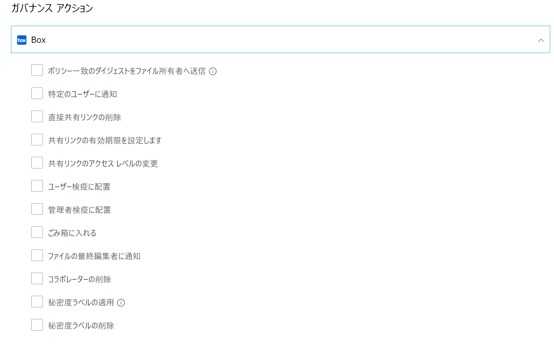554x344 pixels.
Task: Click the ごみ箱に入れる text label
Action: click(x=72, y=233)
